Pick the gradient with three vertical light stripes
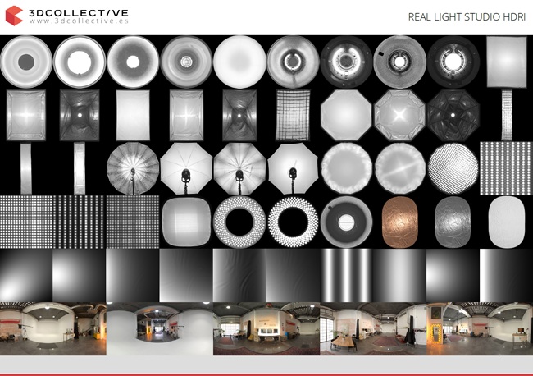 [346, 275]
